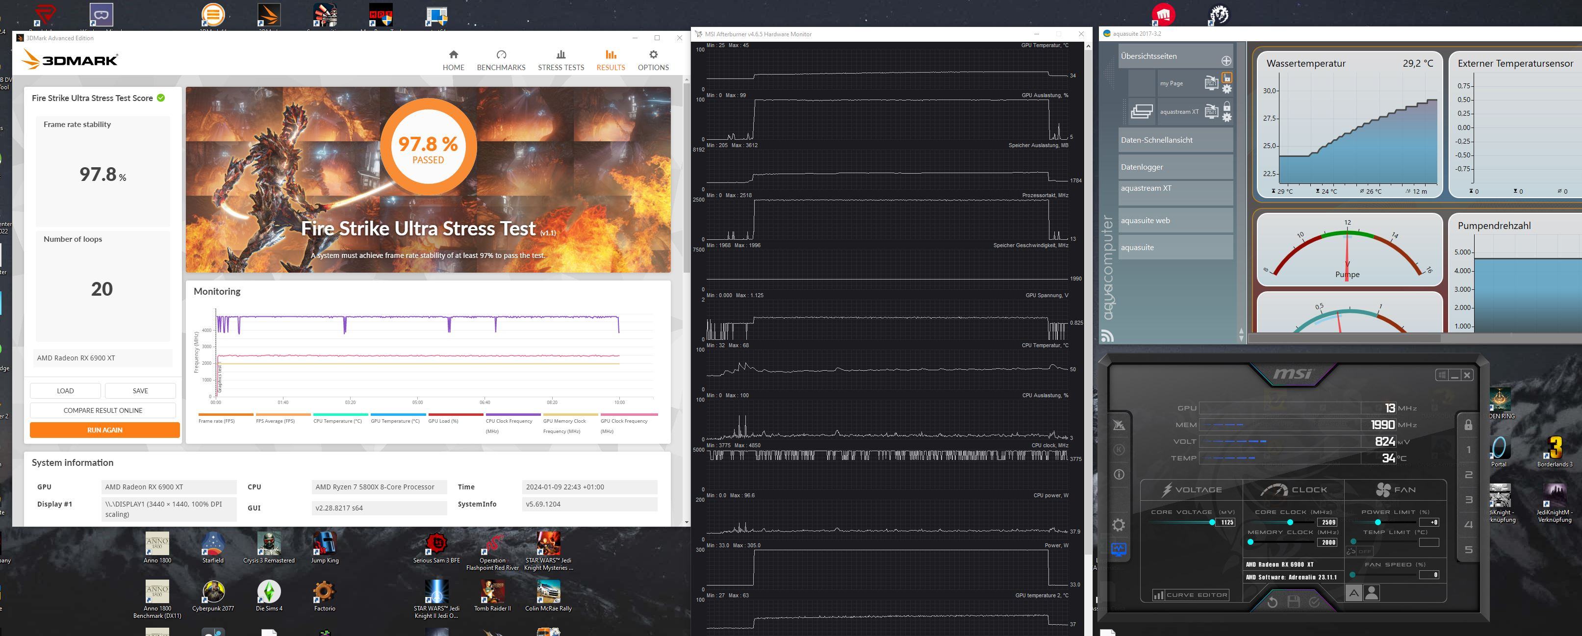Toggle the Afterburner profile lock icon
Image resolution: width=1582 pixels, height=636 pixels.
[x=1468, y=425]
